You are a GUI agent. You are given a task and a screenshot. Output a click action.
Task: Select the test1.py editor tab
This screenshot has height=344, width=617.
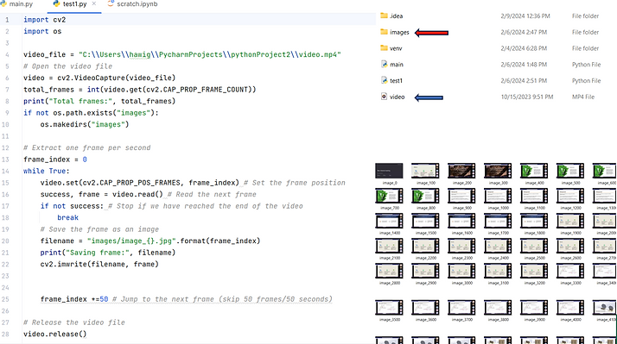pos(75,4)
